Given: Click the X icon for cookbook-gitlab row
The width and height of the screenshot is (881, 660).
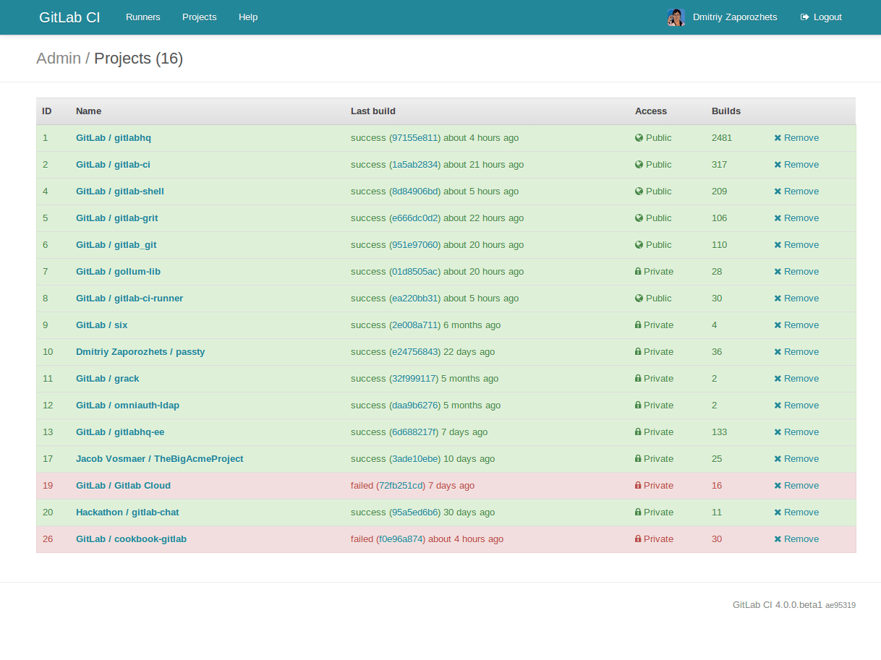Looking at the screenshot, I should click(778, 539).
